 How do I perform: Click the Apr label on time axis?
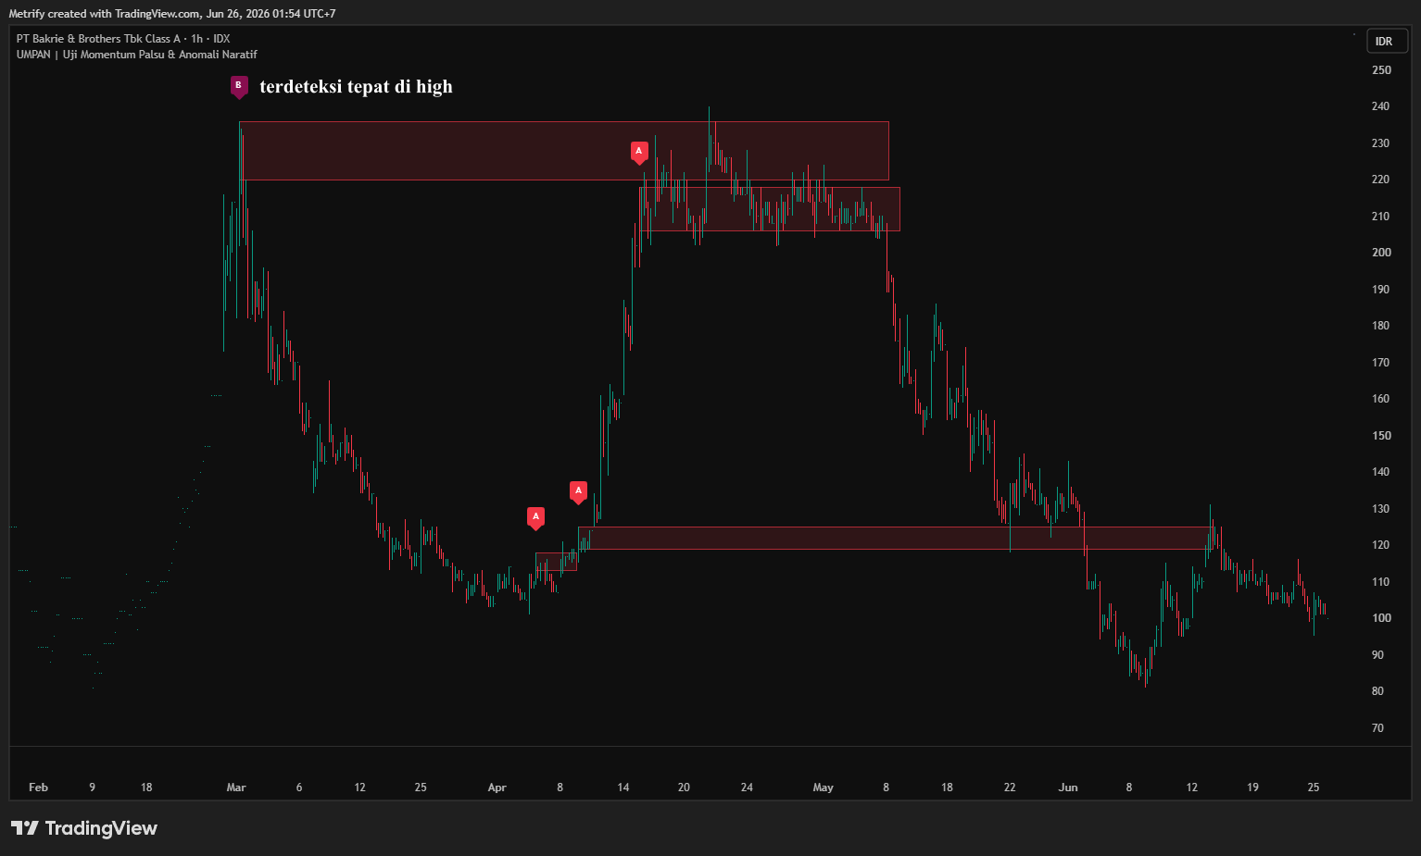(497, 788)
